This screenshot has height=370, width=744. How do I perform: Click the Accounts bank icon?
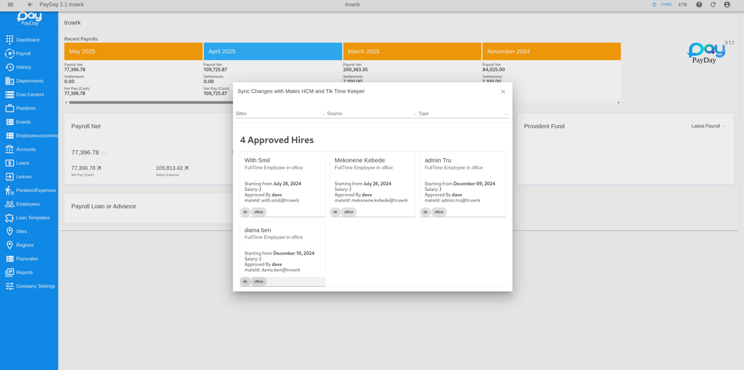coord(9,149)
